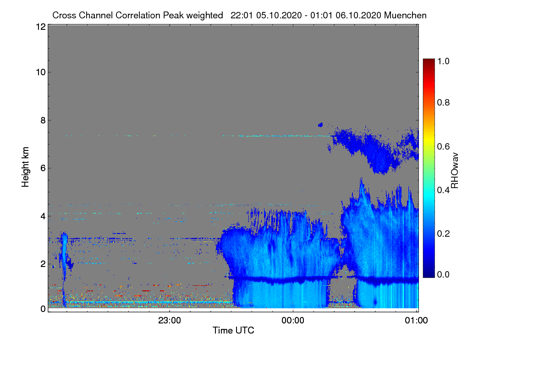Click the plot title 'Cross Channel Correlation Peak weighted'
Image resolution: width=550 pixels, height=367 pixels.
(x=137, y=15)
